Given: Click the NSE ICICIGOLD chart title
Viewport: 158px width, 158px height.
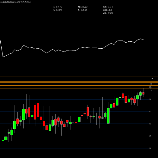Looking at the screenshot, I should point(24,2).
